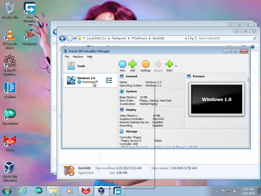Expand the Start button dropdown arrow
This screenshot has height=196, width=261.
pos(176,66)
